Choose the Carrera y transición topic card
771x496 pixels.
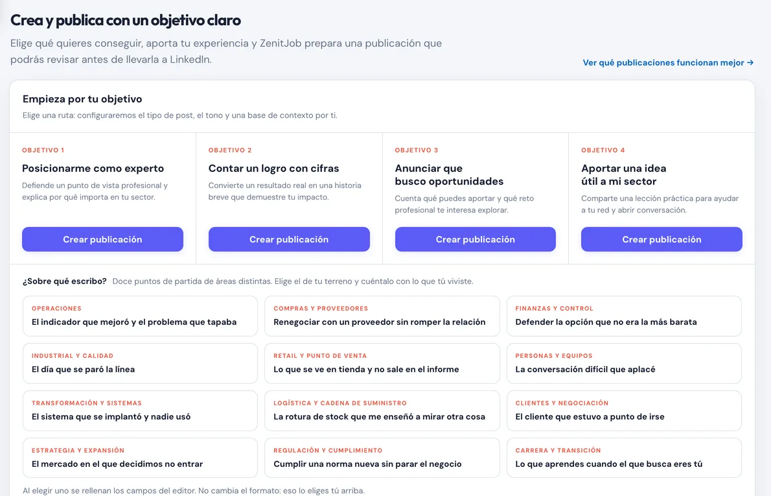624,458
